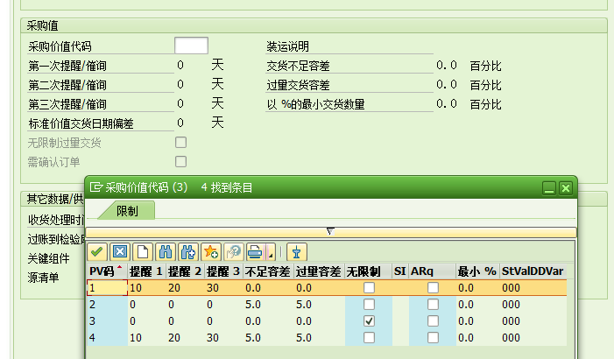Click the star add-to-favorites icon
614x359 pixels.
point(210,252)
